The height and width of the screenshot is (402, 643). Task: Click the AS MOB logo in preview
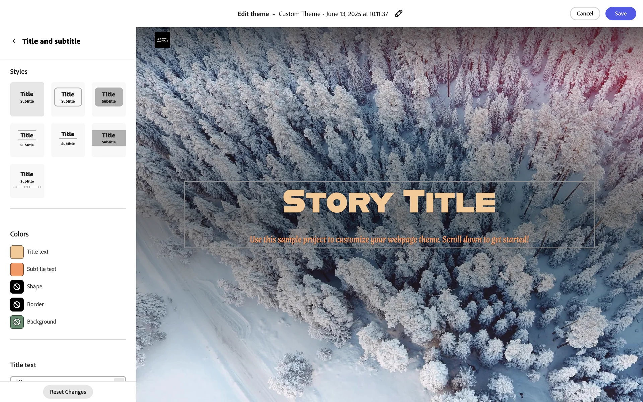[x=162, y=40]
